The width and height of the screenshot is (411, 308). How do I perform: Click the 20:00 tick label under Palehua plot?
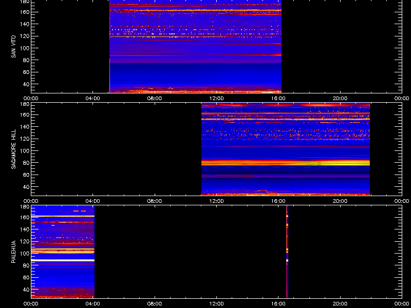[340, 304]
